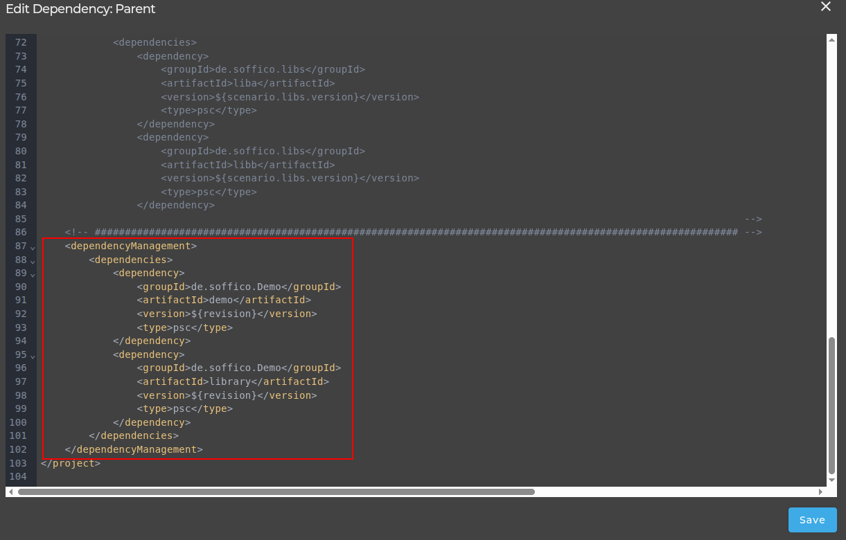Image resolution: width=846 pixels, height=540 pixels.
Task: Click the ${revision} version on line 98
Action: click(x=224, y=395)
